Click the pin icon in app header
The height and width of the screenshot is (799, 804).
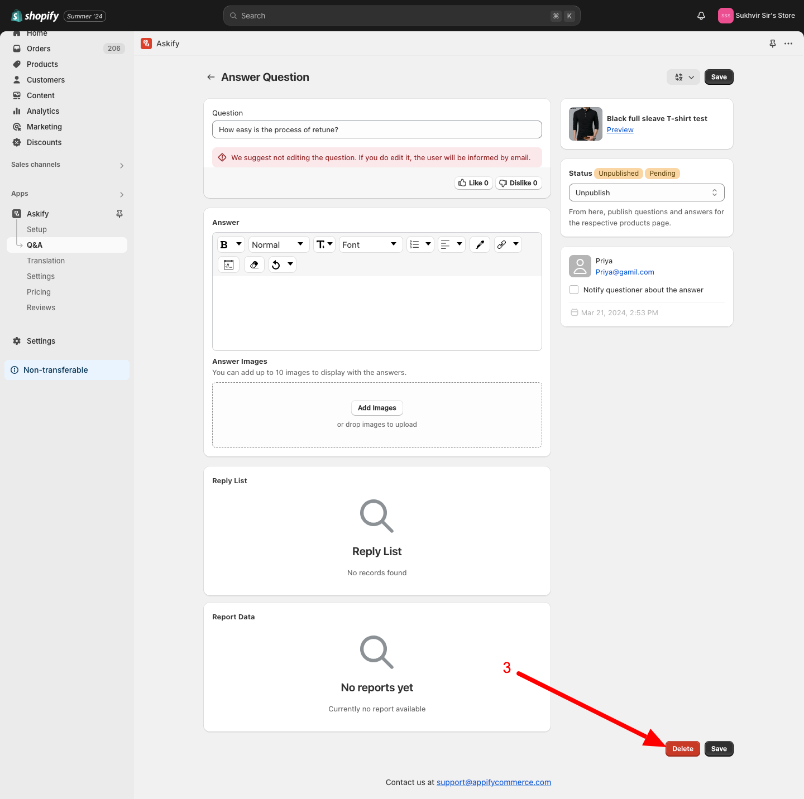coord(773,44)
